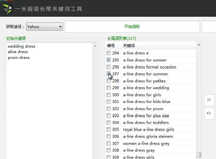
Task: Click scroll-up arrow of keyword list
Action: [199, 45]
